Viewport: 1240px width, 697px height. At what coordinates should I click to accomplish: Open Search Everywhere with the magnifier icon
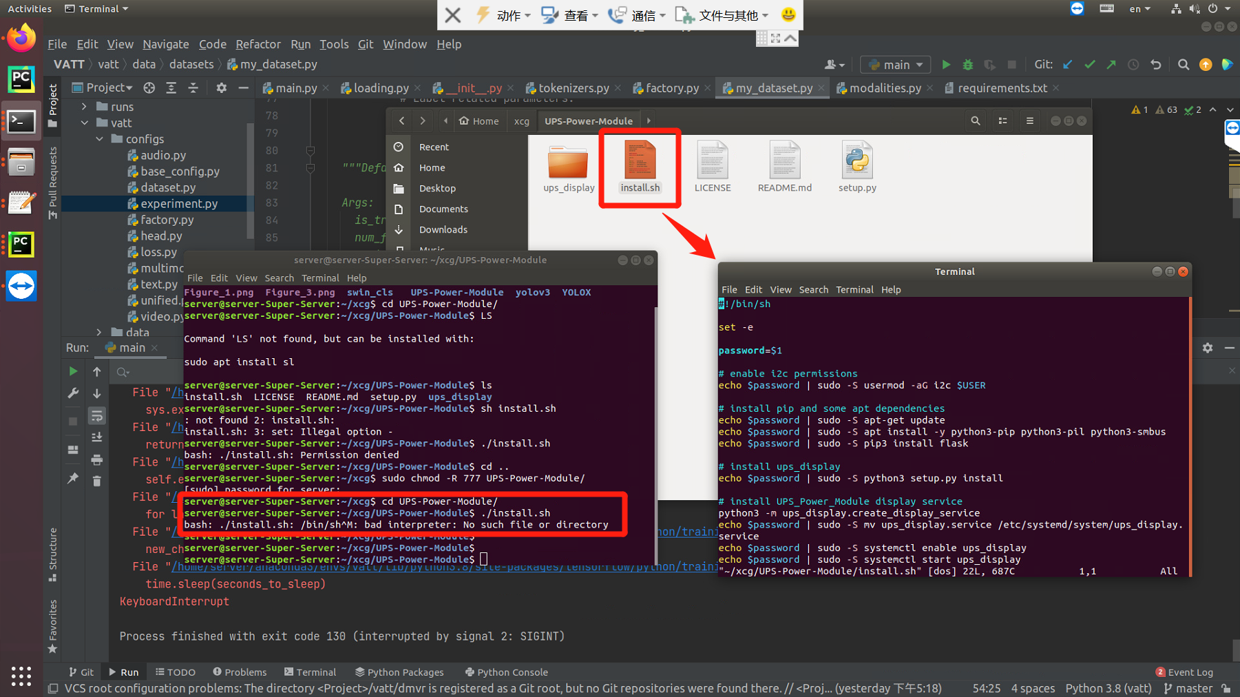(1183, 64)
